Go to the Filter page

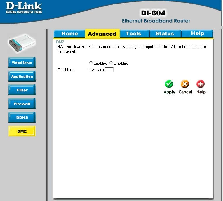(22, 90)
